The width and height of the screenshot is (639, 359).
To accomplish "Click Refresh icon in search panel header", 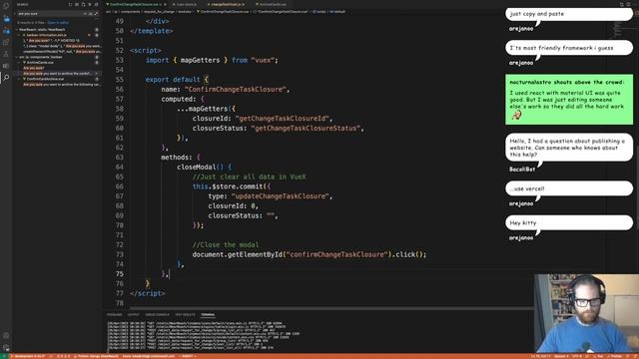I will (70, 4).
